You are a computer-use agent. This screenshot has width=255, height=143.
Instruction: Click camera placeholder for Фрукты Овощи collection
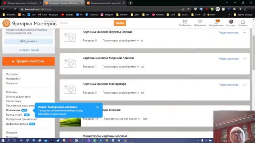70,37
